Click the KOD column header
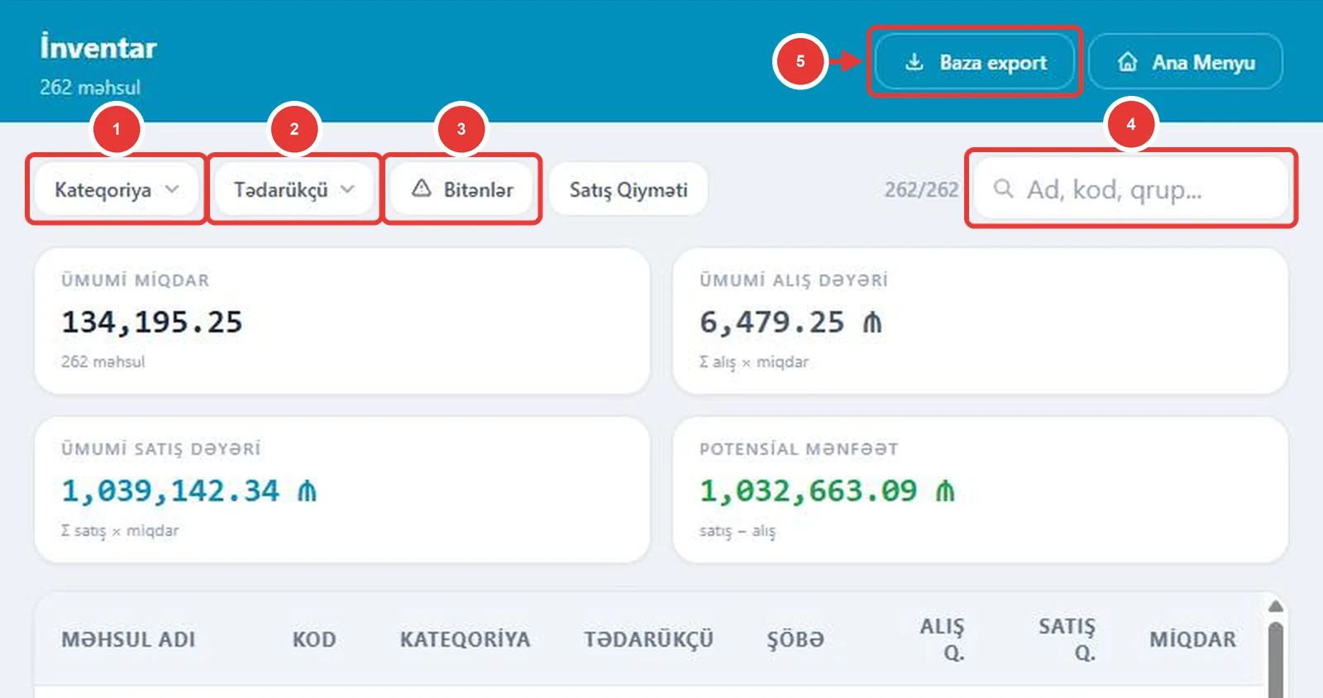This screenshot has width=1323, height=698. point(314,639)
